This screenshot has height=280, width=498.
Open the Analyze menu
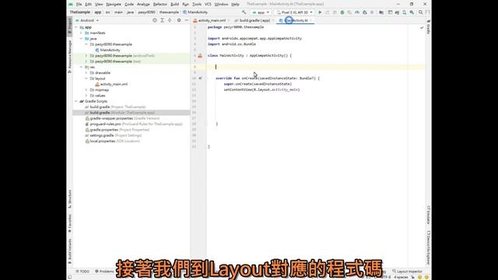pos(143,4)
